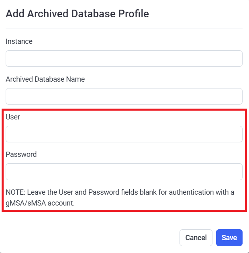Select the Password input field
This screenshot has height=253, width=249.
point(124,172)
